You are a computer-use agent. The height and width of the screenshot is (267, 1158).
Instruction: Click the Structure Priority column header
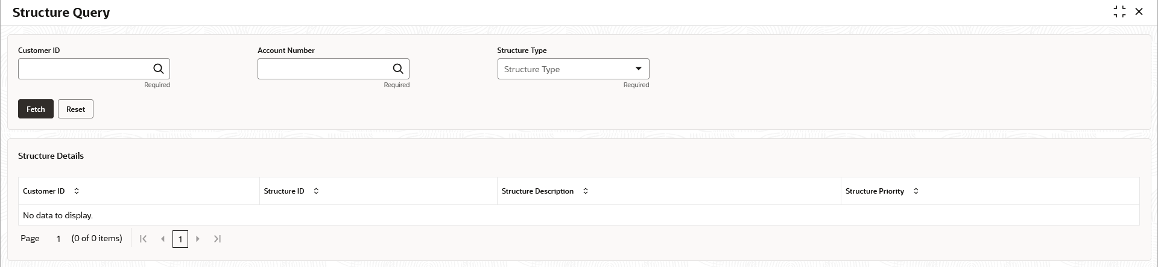point(875,191)
